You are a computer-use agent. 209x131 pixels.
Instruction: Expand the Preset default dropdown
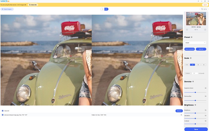pyautogui.click(x=195, y=43)
